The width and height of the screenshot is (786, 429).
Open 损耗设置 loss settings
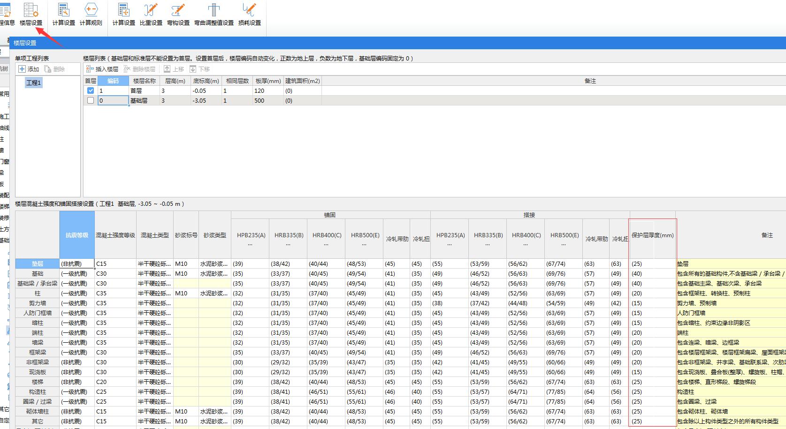pos(250,14)
